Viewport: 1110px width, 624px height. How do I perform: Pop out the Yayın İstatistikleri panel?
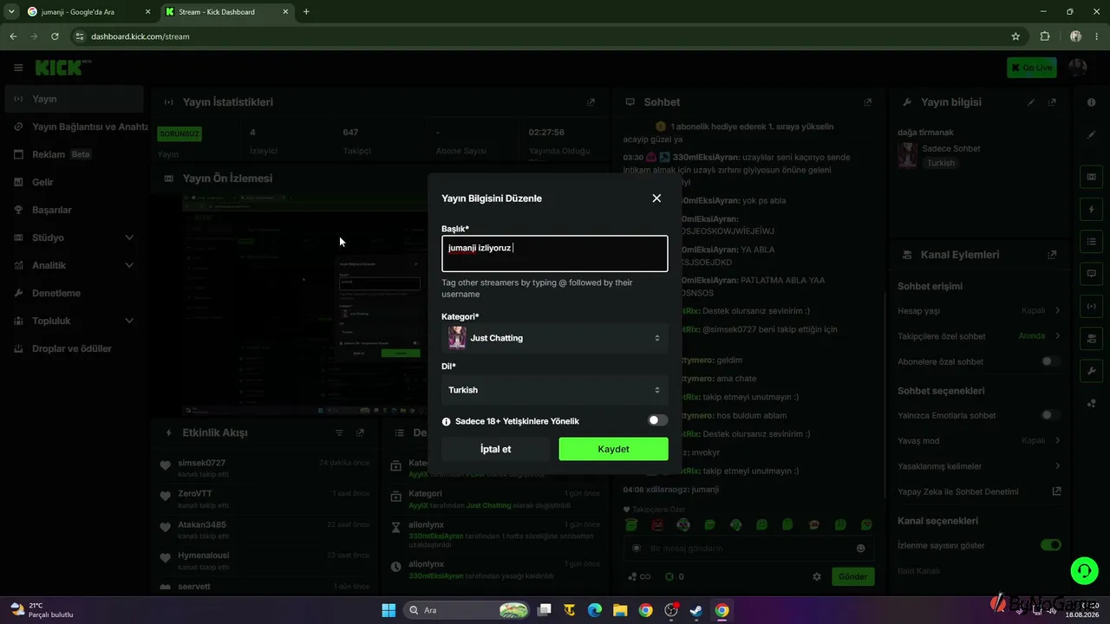coord(591,102)
